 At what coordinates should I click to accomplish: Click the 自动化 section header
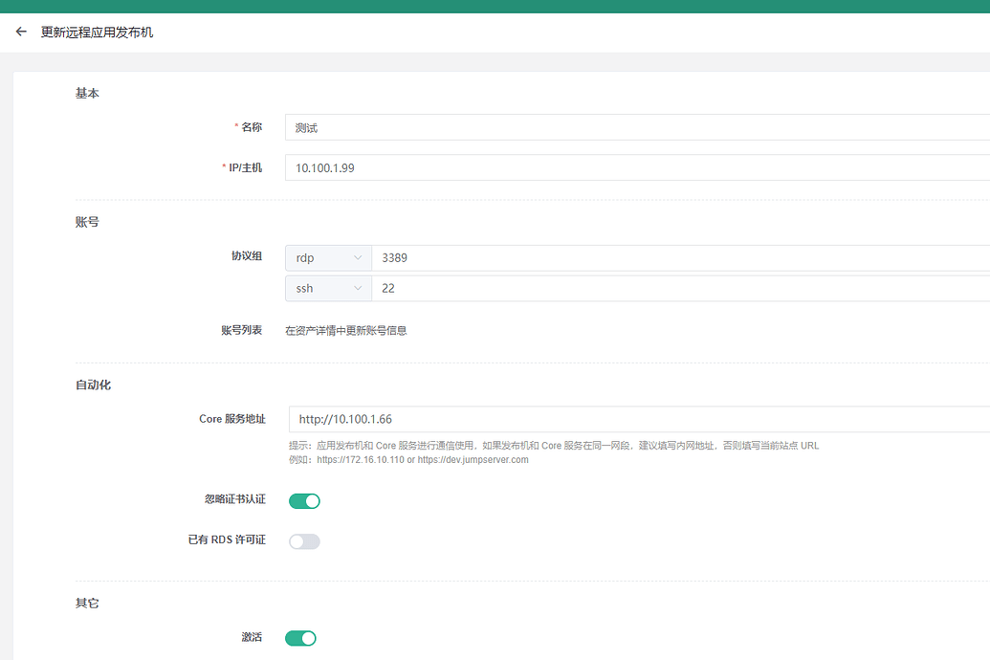[x=93, y=385]
